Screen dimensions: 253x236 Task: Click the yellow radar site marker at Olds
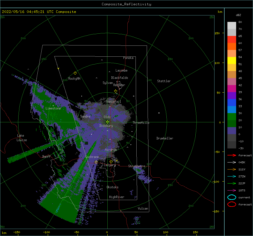(x=107, y=122)
